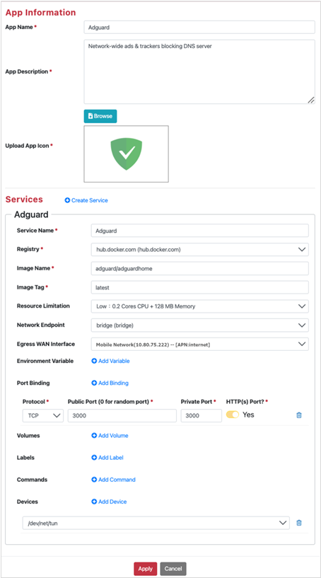Click the Add Label link
The image size is (321, 578).
coord(107,458)
